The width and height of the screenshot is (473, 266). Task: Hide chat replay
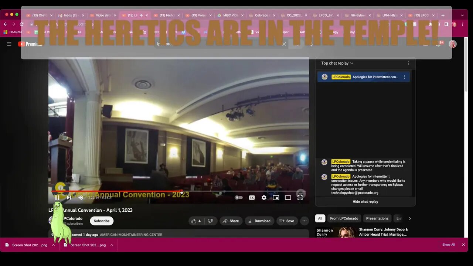click(365, 202)
